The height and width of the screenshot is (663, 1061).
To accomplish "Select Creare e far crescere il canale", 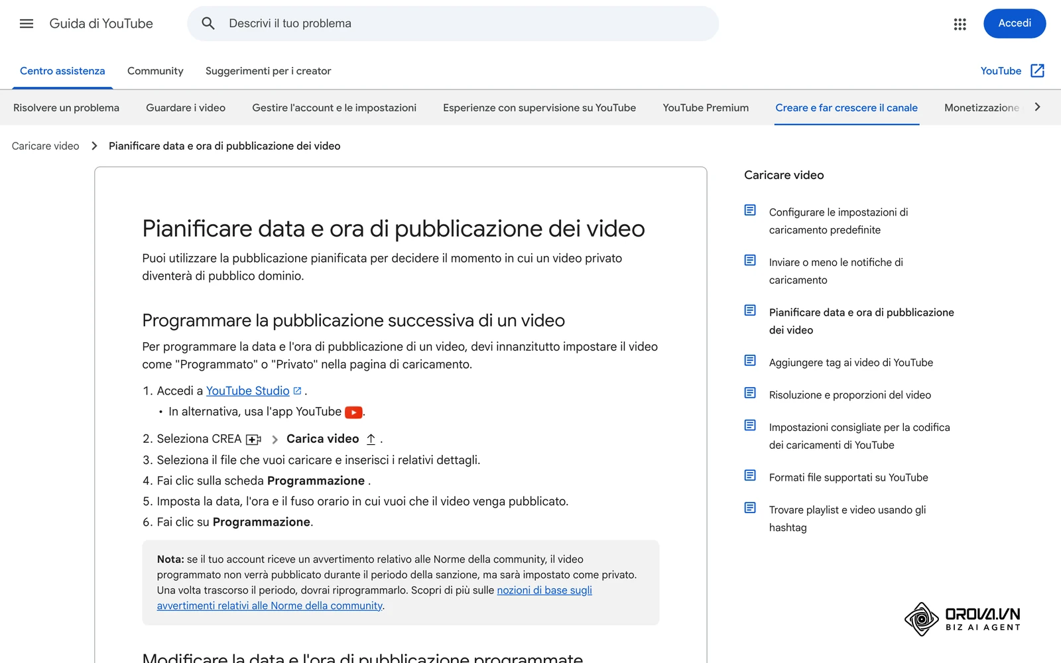I will [846, 107].
